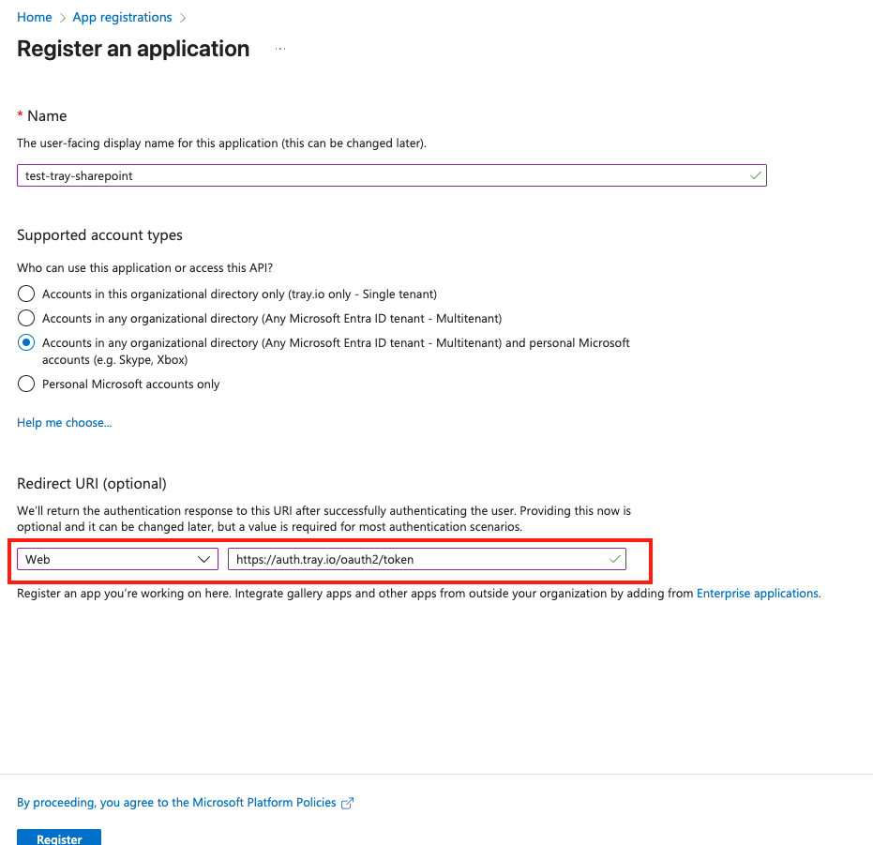This screenshot has height=845, width=873.
Task: Open the "Help me choose..." link
Action: click(64, 422)
